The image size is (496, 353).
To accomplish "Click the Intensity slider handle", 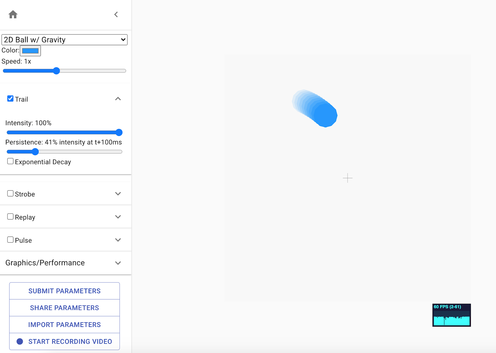I will (119, 133).
